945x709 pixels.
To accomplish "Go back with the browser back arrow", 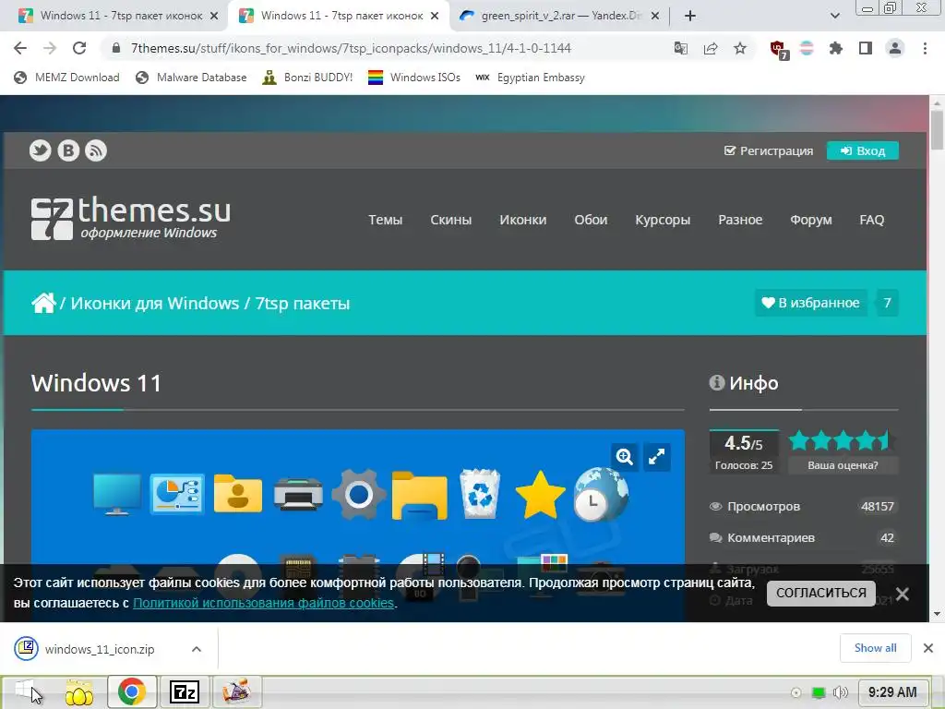I will click(20, 48).
